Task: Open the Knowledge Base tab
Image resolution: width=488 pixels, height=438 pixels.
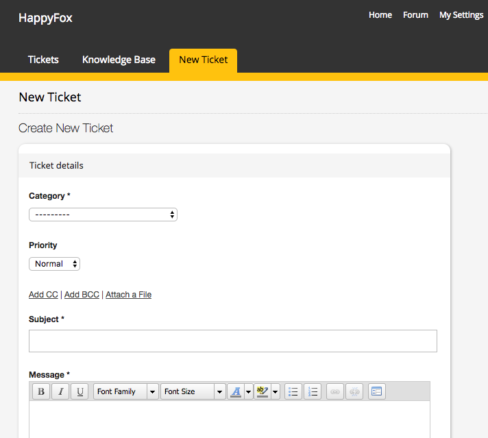Action: (119, 60)
